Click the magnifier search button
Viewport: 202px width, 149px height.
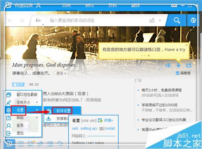pos(177,21)
